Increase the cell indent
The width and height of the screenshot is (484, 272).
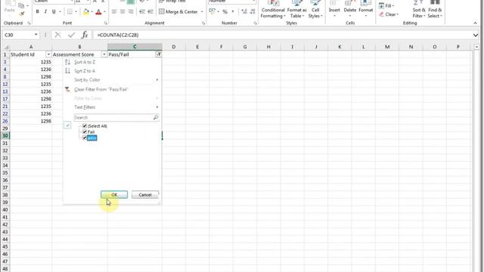coord(150,11)
